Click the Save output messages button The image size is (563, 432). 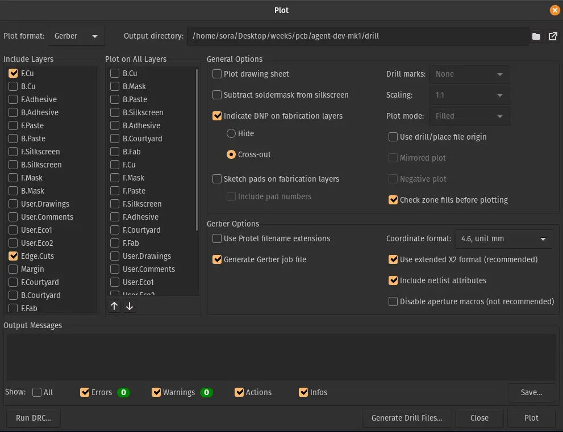pyautogui.click(x=531, y=392)
